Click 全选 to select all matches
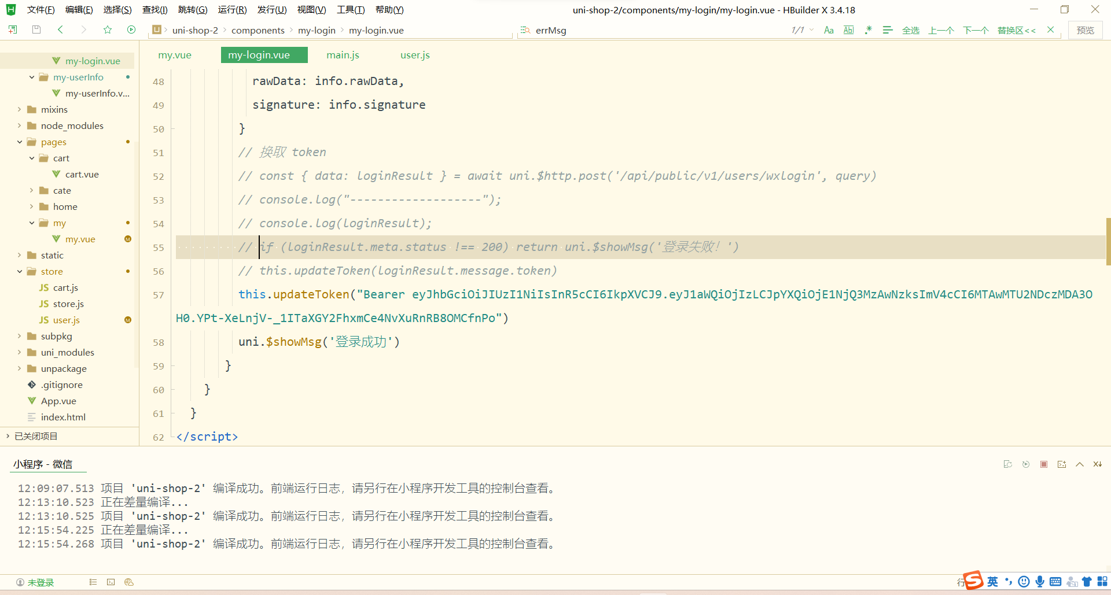1111x595 pixels. (911, 30)
